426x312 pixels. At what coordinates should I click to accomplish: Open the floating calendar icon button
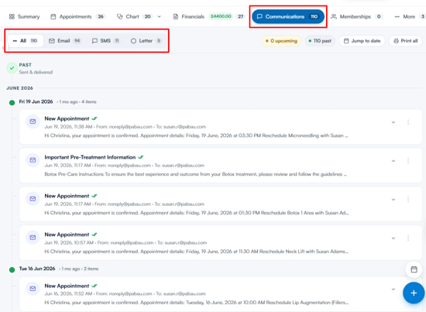[414, 269]
